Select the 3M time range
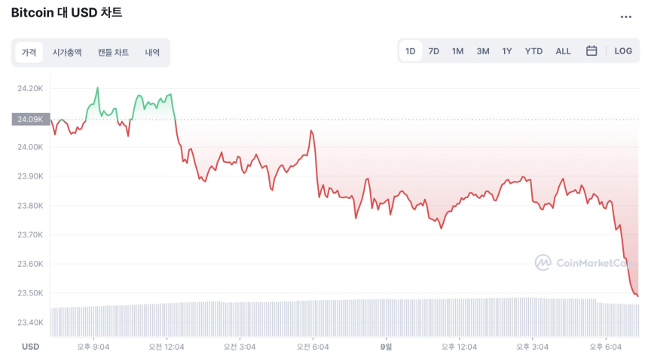Screen dimensions: 648x355 pos(483,51)
